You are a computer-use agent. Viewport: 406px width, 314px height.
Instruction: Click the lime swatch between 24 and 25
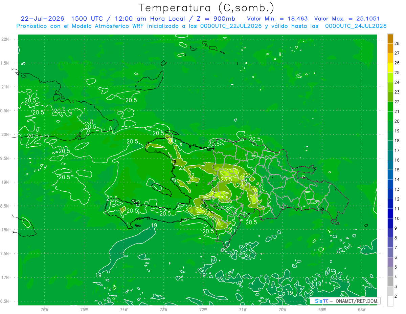click(390, 77)
